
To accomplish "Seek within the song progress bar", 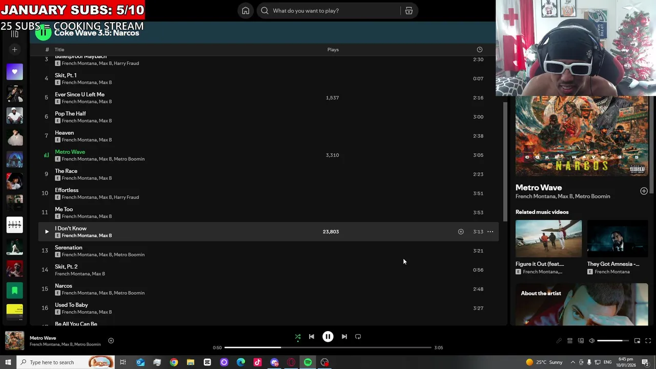I will click(x=328, y=347).
